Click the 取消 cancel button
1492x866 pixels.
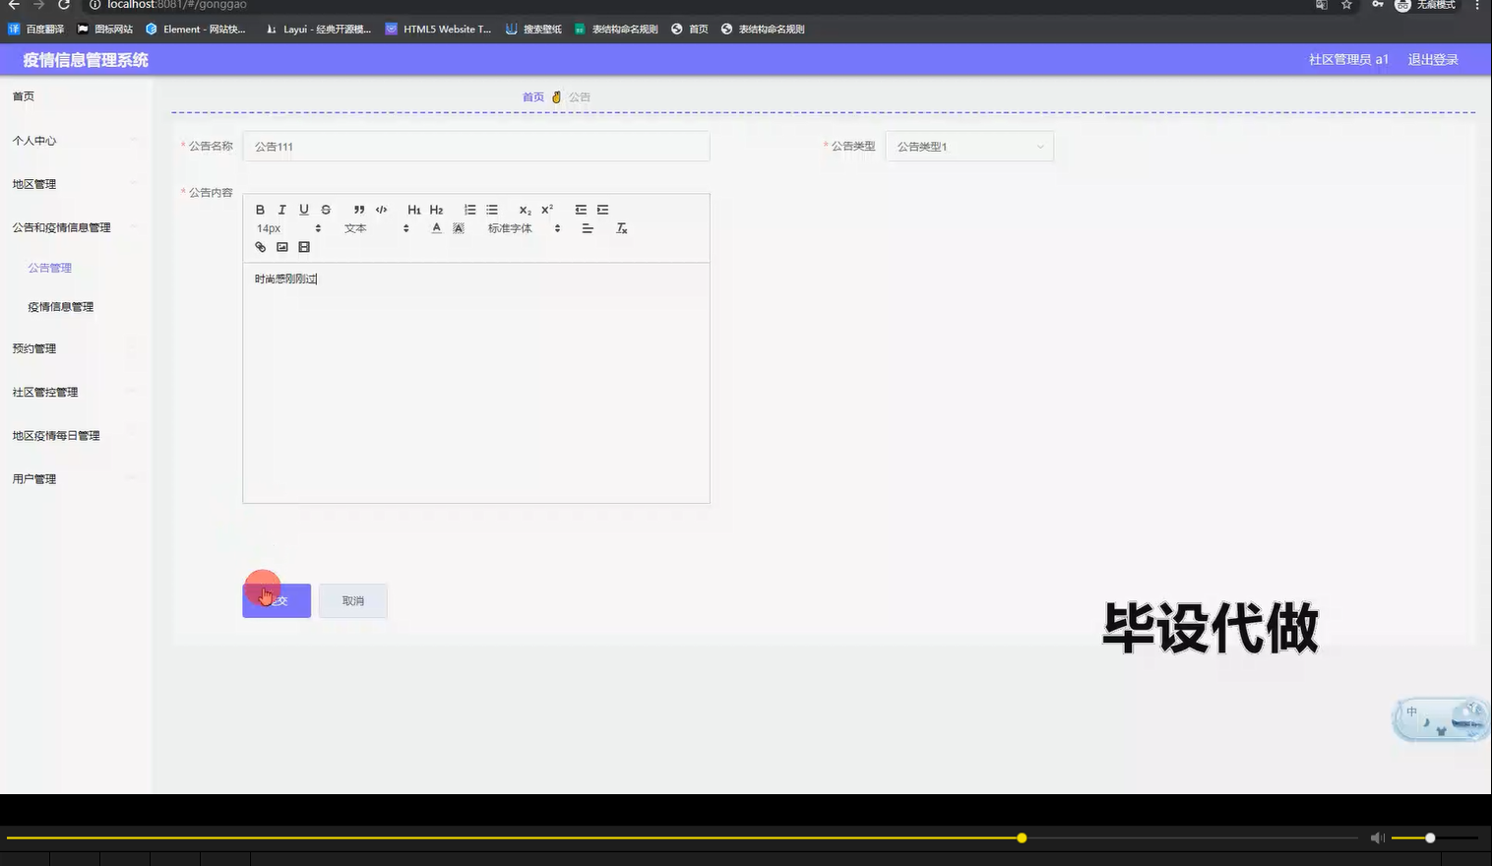[352, 600]
